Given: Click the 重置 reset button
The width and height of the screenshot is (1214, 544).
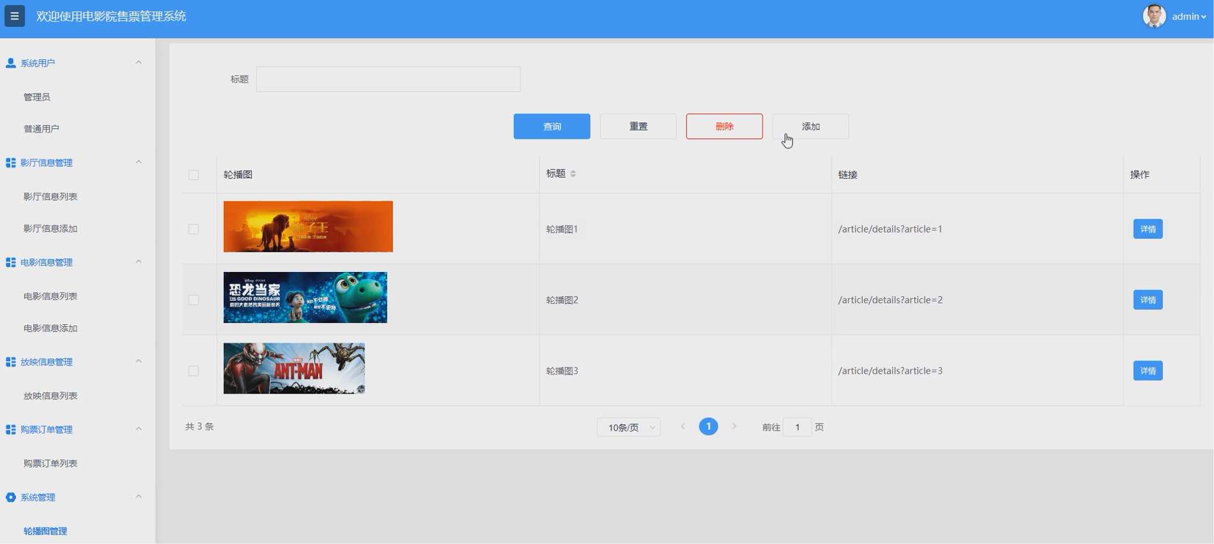Looking at the screenshot, I should pos(638,126).
